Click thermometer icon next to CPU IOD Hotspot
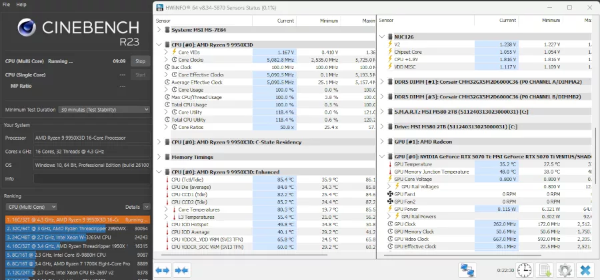Screen dimensions: 600x280 point(167,224)
